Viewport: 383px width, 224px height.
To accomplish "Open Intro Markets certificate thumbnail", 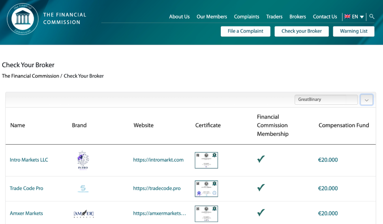I will tap(206, 160).
